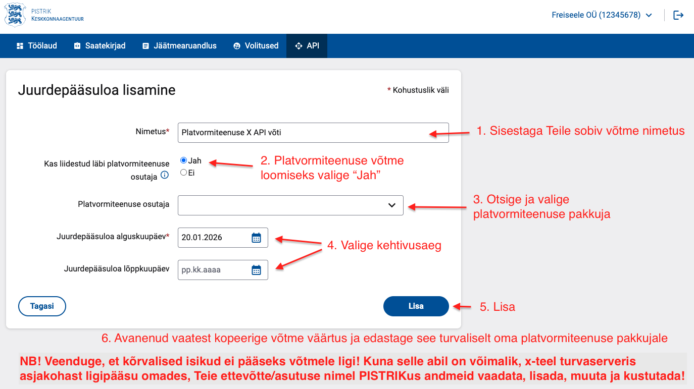694x389 pixels.
Task: Select the "Jah" radio button
Action: pyautogui.click(x=183, y=160)
